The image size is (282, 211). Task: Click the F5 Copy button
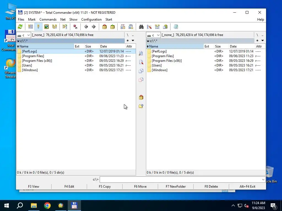[x=105, y=187]
